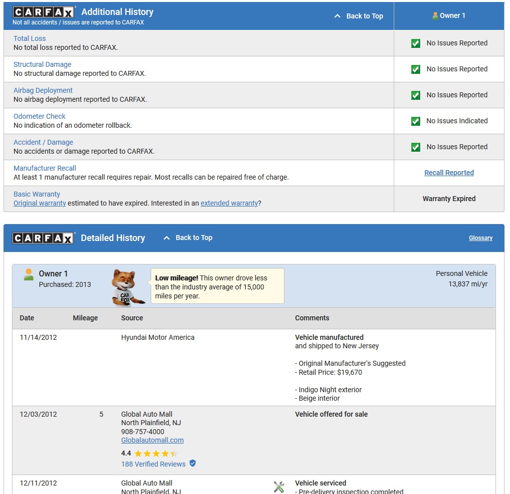The width and height of the screenshot is (510, 494).
Task: Click the 11/14/2012 date entry
Action: 38,338
